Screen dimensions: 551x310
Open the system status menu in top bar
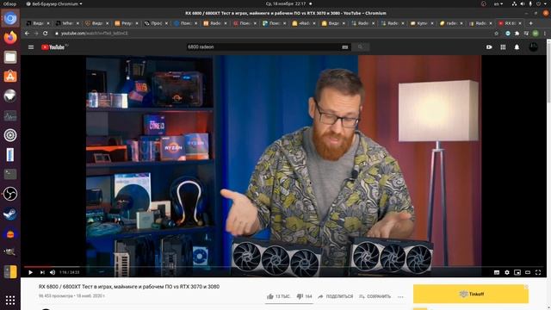click(530, 3)
